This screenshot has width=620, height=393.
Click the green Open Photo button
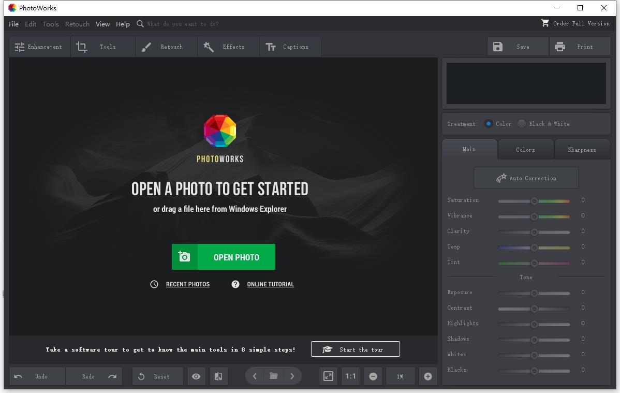tap(224, 257)
